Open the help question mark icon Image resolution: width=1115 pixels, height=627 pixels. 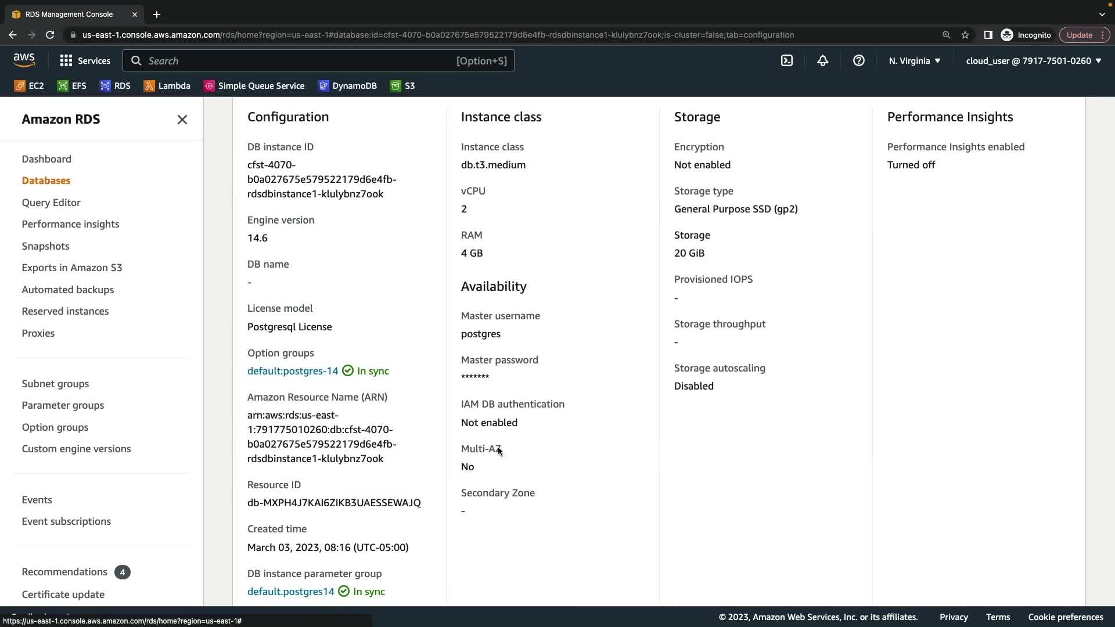point(858,60)
